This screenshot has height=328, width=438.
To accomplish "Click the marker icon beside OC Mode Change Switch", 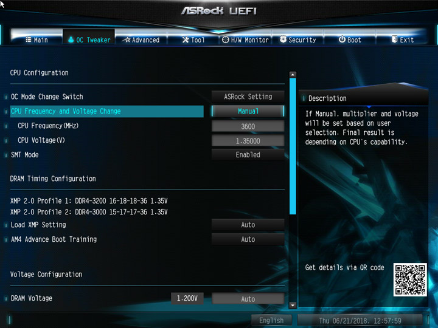I will coord(6,97).
